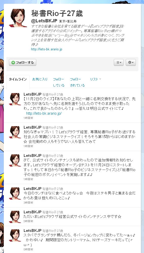
Task: Expand the リスト tab dropdown arrow
Action: click(100, 79)
